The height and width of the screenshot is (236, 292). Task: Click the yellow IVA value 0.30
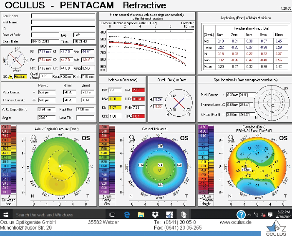[x=115, y=99]
